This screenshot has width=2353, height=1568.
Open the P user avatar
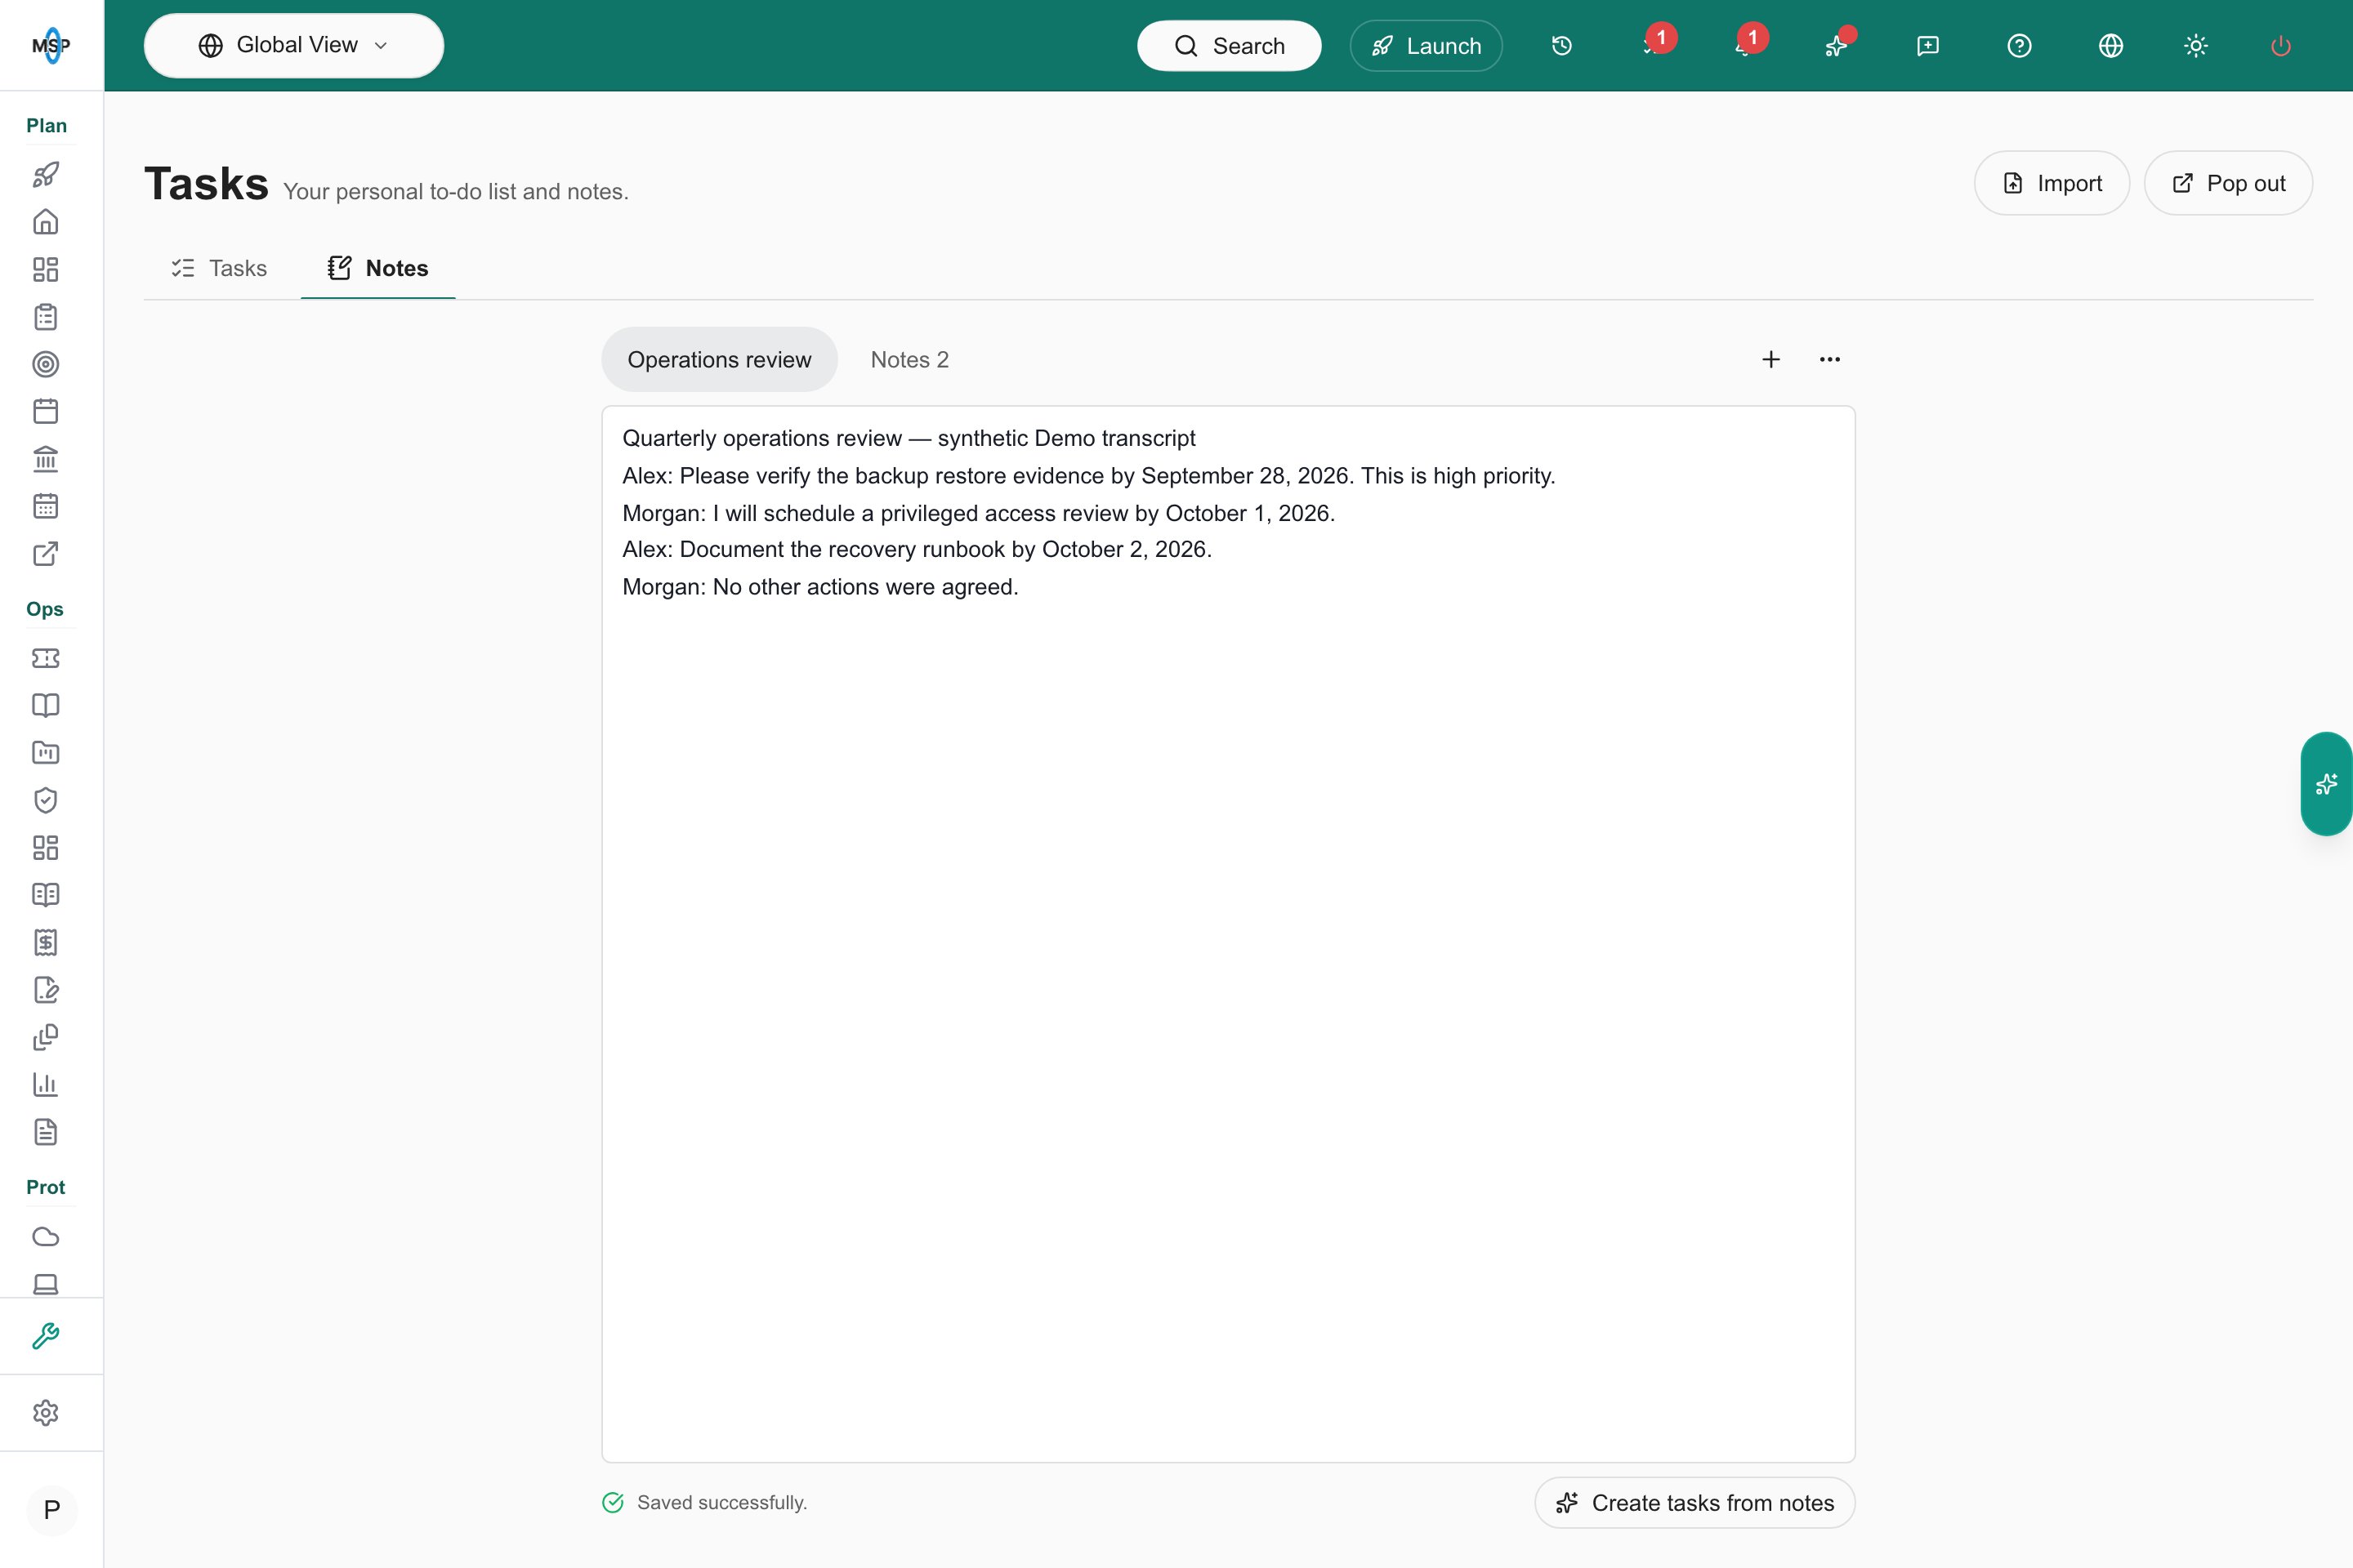[52, 1509]
